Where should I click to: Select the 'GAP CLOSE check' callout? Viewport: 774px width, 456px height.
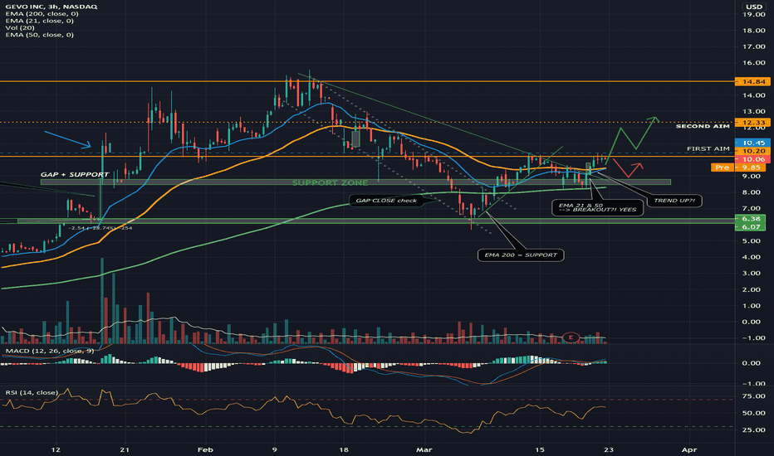point(386,201)
